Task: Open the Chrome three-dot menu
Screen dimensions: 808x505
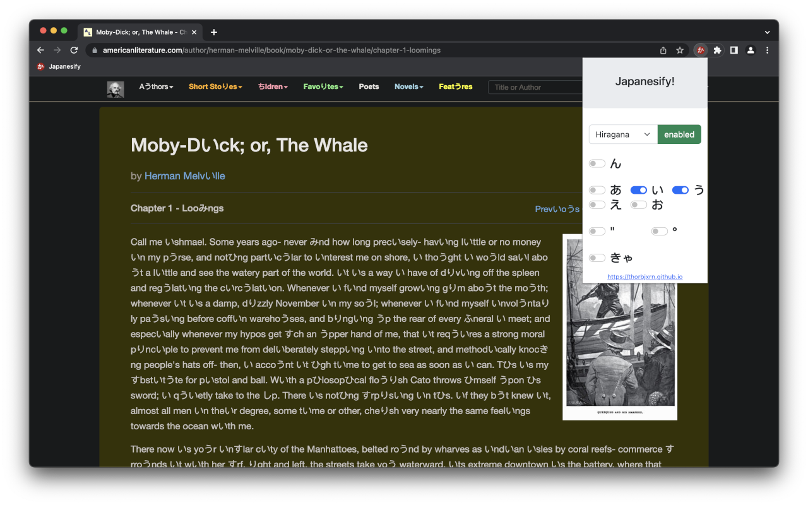Action: click(767, 50)
